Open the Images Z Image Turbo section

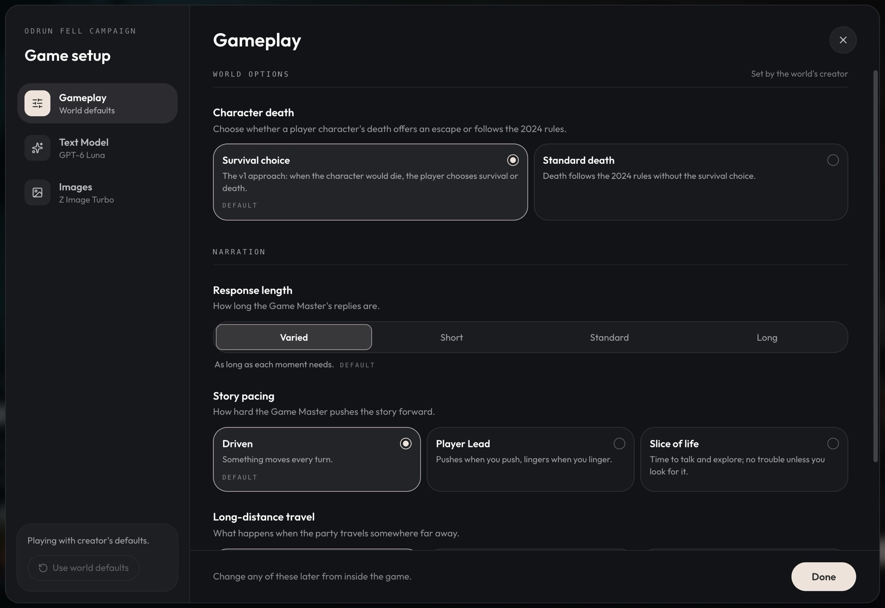point(97,192)
